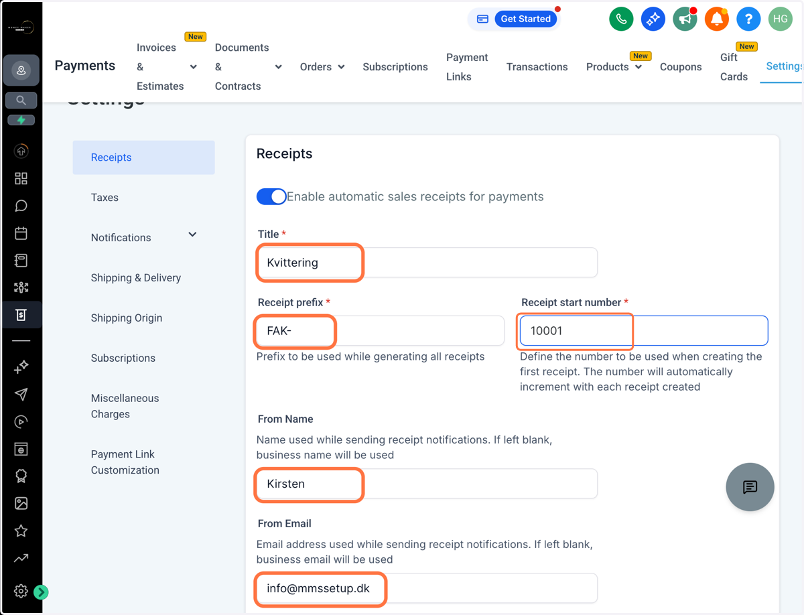This screenshot has height=615, width=804.
Task: Open the floating chat widget button
Action: click(x=750, y=487)
